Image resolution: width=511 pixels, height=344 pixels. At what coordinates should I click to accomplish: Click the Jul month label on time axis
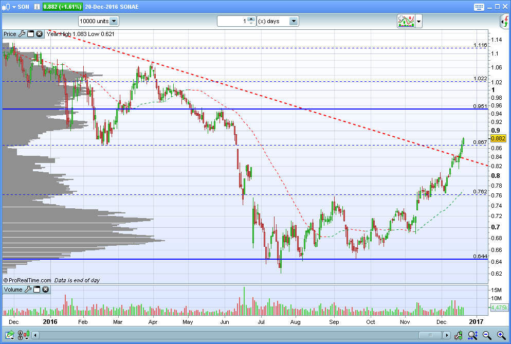pyautogui.click(x=261, y=322)
